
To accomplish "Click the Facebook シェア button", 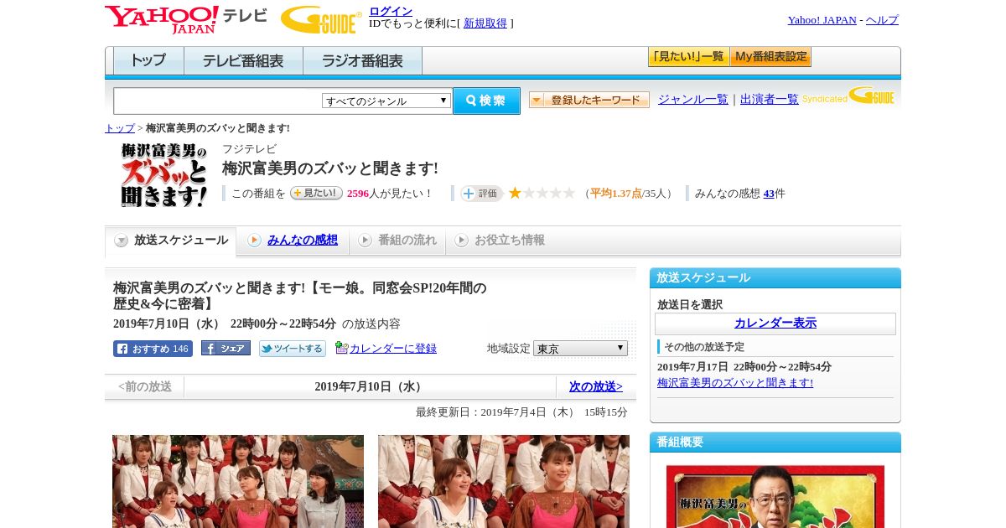I will (226, 349).
